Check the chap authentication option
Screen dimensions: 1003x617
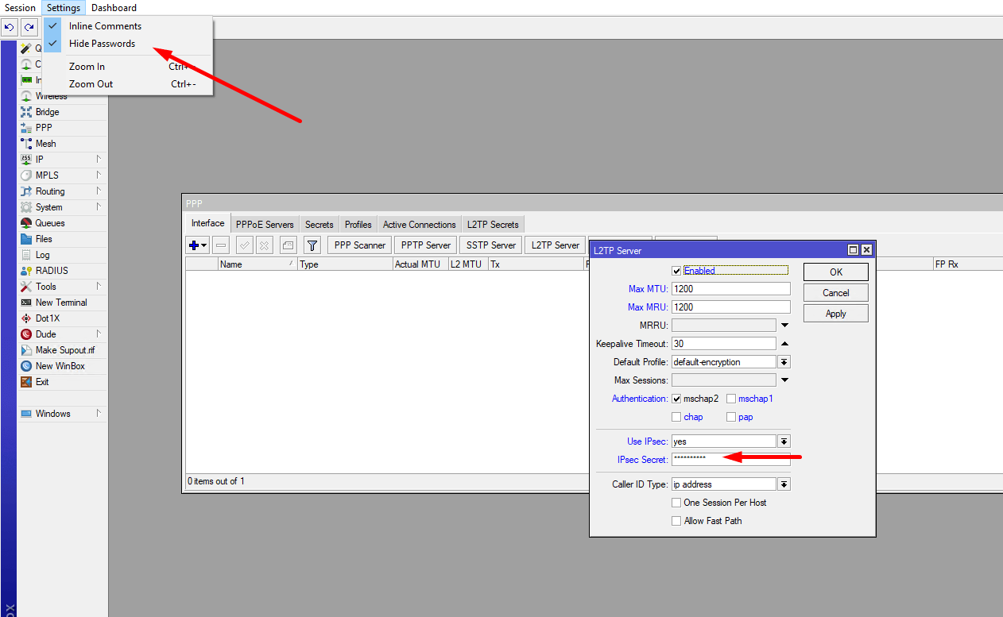(676, 417)
